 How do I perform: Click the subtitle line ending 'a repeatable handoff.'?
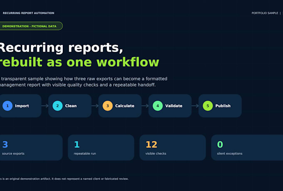point(77,85)
